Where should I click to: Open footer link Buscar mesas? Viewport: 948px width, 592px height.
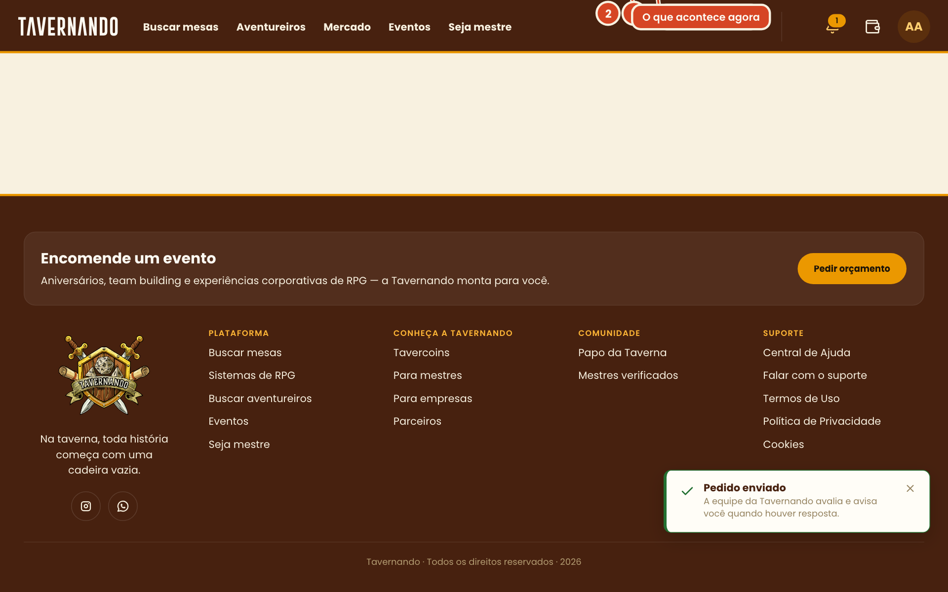pos(245,353)
